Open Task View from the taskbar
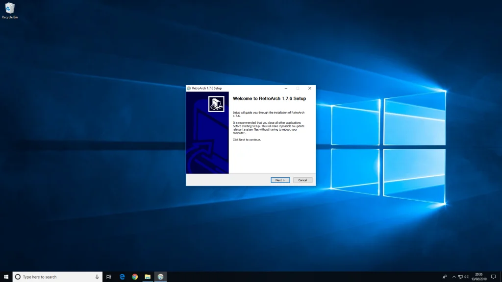502x282 pixels. (109, 277)
